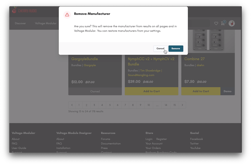The image size is (251, 165).
Task: Click the $39.00 NymphCC bundle price
Action: coord(134,81)
